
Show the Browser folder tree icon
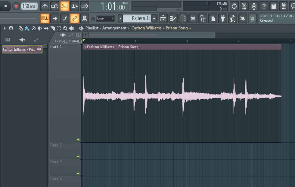[x=203, y=18]
